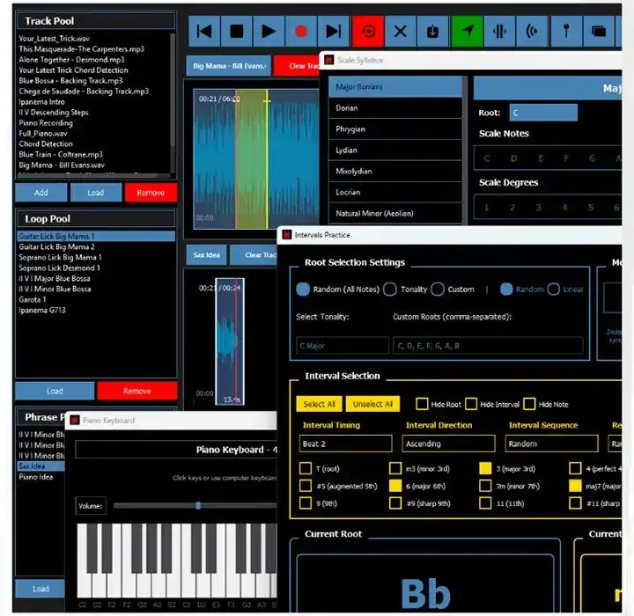Click the Select All intervals button
Viewport: 634px width, 616px height.
(319, 404)
